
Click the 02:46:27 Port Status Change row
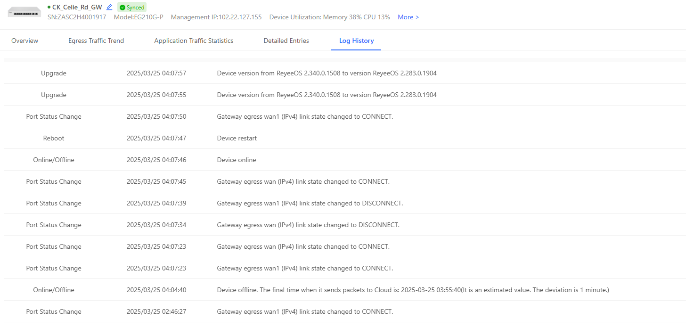click(x=345, y=311)
